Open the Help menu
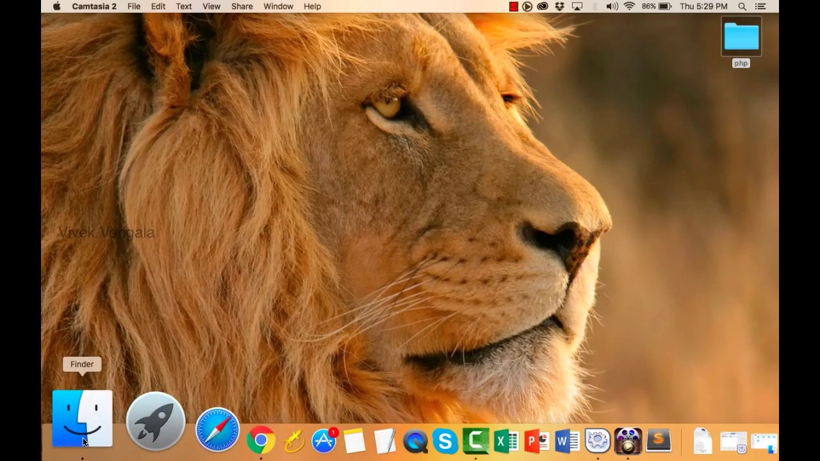 [x=313, y=6]
